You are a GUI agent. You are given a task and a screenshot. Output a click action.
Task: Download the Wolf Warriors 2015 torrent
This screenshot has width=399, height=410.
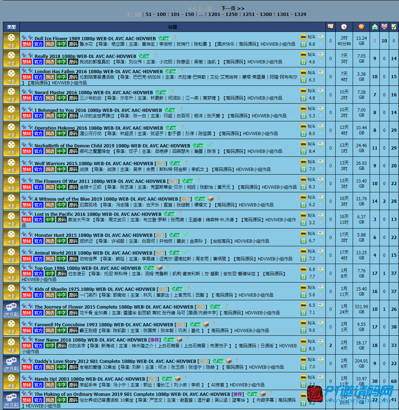(321, 162)
